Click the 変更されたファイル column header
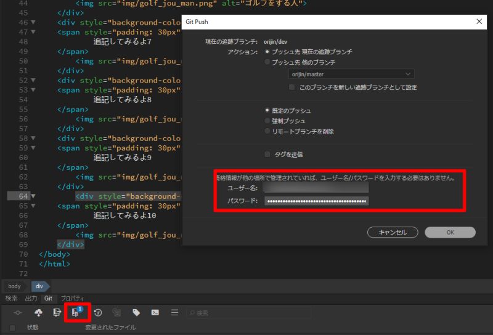The height and width of the screenshot is (335, 493). pos(110,328)
